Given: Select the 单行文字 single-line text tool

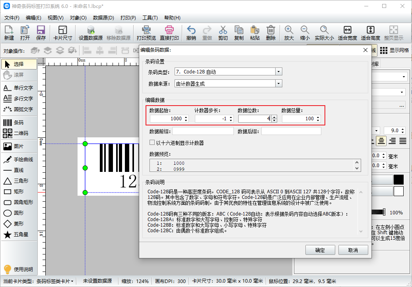Looking at the screenshot, I should click(19, 88).
